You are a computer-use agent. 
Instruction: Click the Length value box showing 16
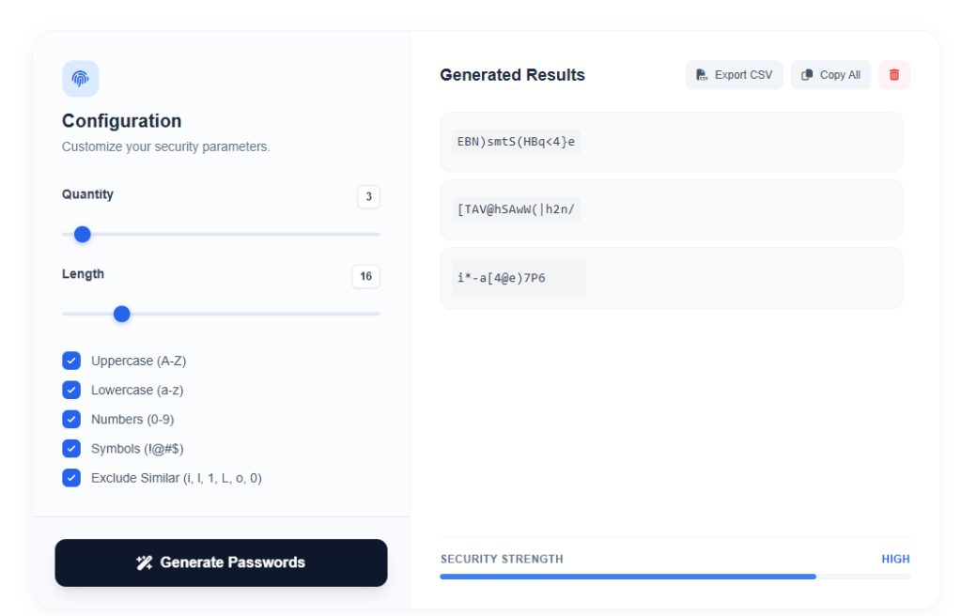coord(365,276)
